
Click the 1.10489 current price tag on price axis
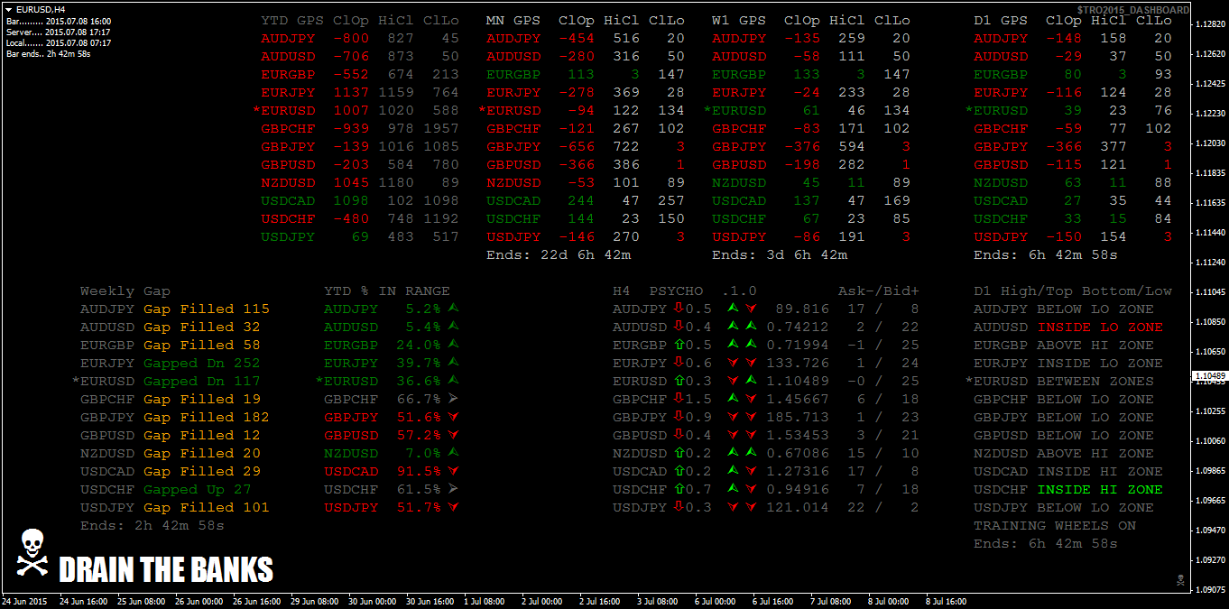click(x=1209, y=375)
